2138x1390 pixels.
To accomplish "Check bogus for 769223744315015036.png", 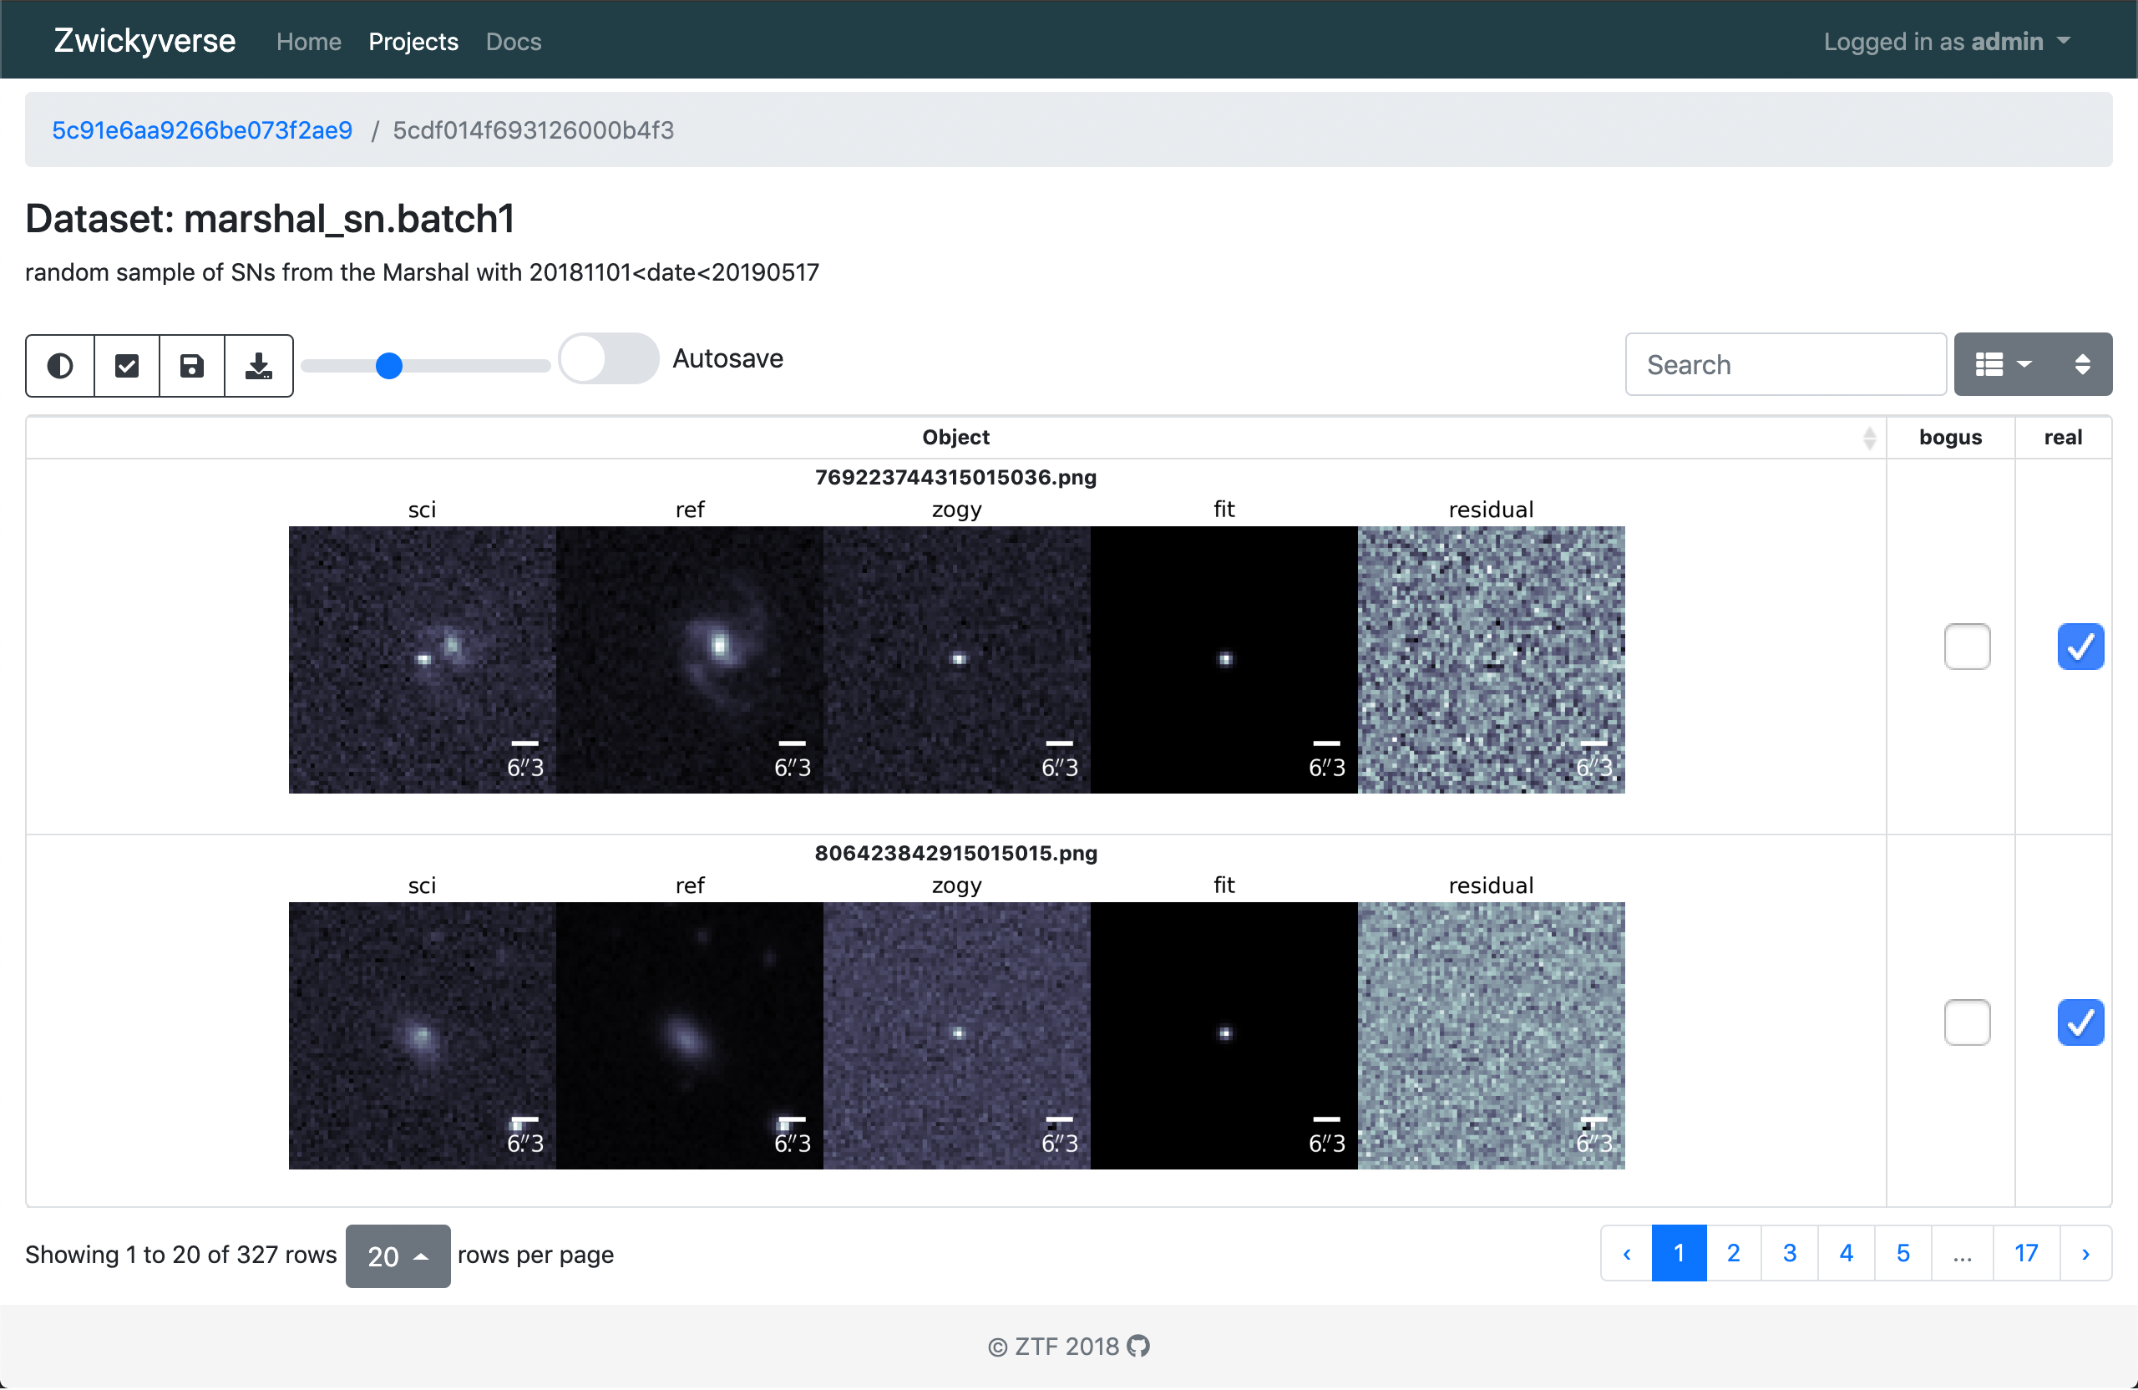I will (x=1967, y=647).
